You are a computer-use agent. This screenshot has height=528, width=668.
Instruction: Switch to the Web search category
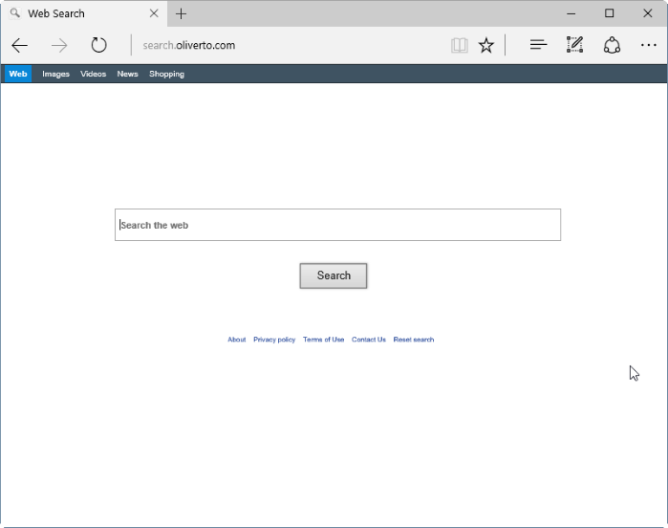pos(18,74)
